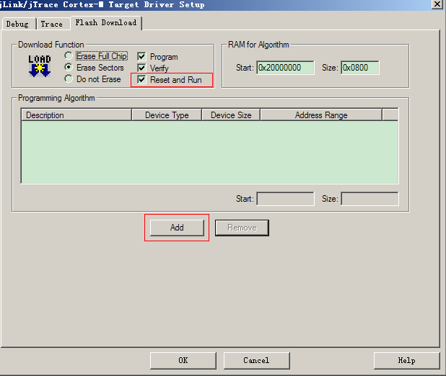
Task: Click Programming Algorithm Start field
Action: coord(285,199)
